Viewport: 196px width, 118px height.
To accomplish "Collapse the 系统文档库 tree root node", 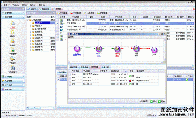I will pos(28,20).
